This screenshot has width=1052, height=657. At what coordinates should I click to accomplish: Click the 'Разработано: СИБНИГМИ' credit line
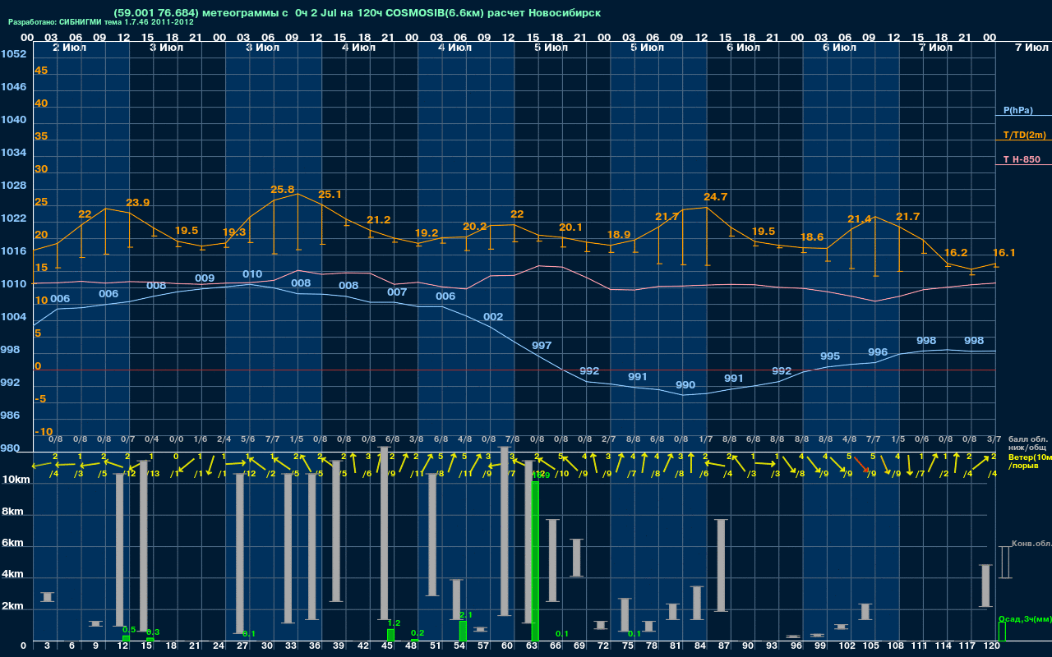tap(101, 22)
